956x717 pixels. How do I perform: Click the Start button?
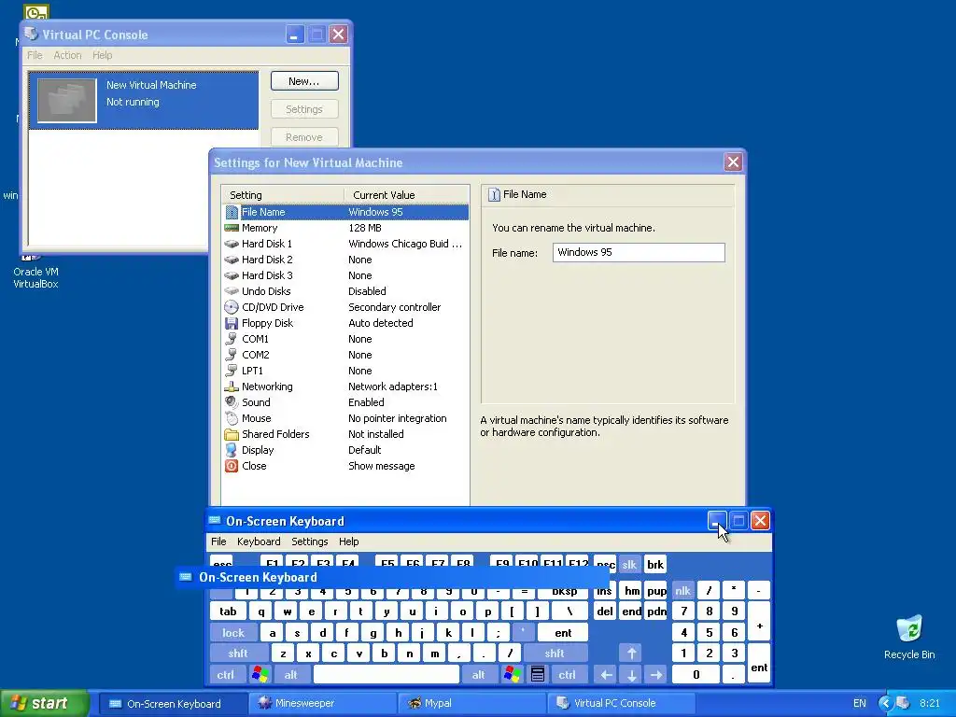(x=45, y=703)
